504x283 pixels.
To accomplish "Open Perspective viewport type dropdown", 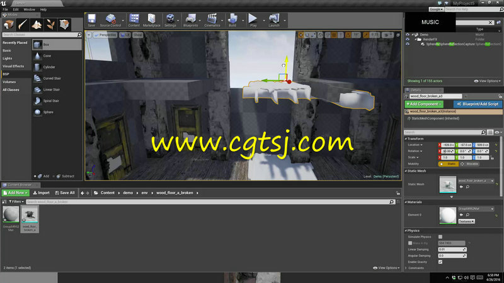I will click(x=105, y=35).
